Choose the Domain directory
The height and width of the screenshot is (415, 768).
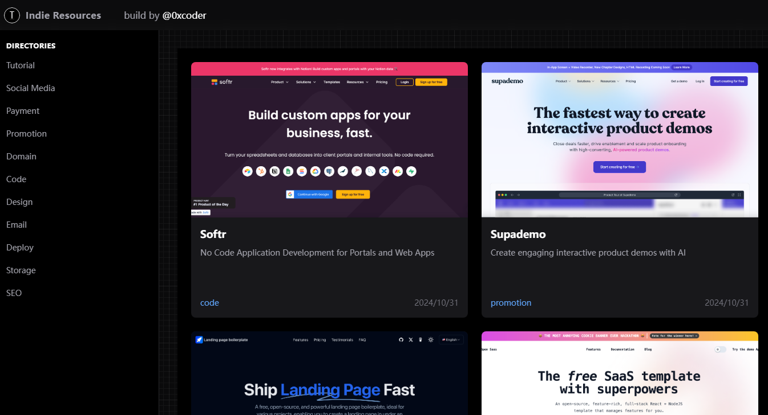click(x=21, y=157)
